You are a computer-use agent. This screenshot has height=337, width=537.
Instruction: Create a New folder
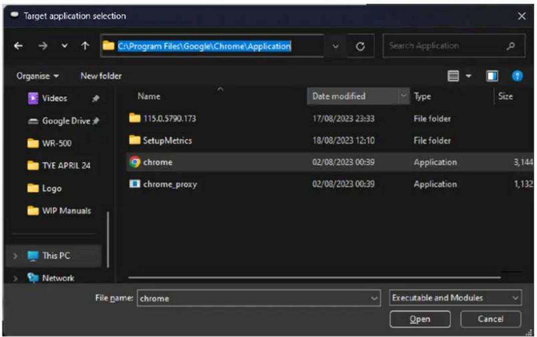tap(101, 76)
